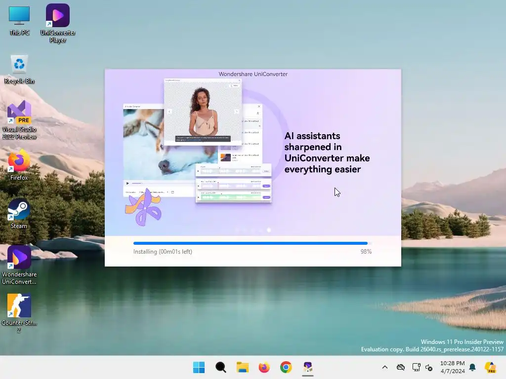506x379 pixels.
Task: Select the Firefox desktop shortcut
Action: point(19,165)
